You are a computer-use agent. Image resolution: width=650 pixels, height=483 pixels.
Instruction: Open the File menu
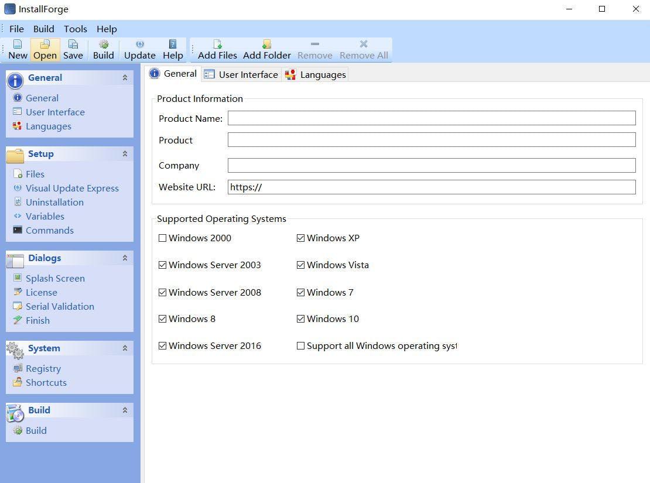click(x=16, y=29)
